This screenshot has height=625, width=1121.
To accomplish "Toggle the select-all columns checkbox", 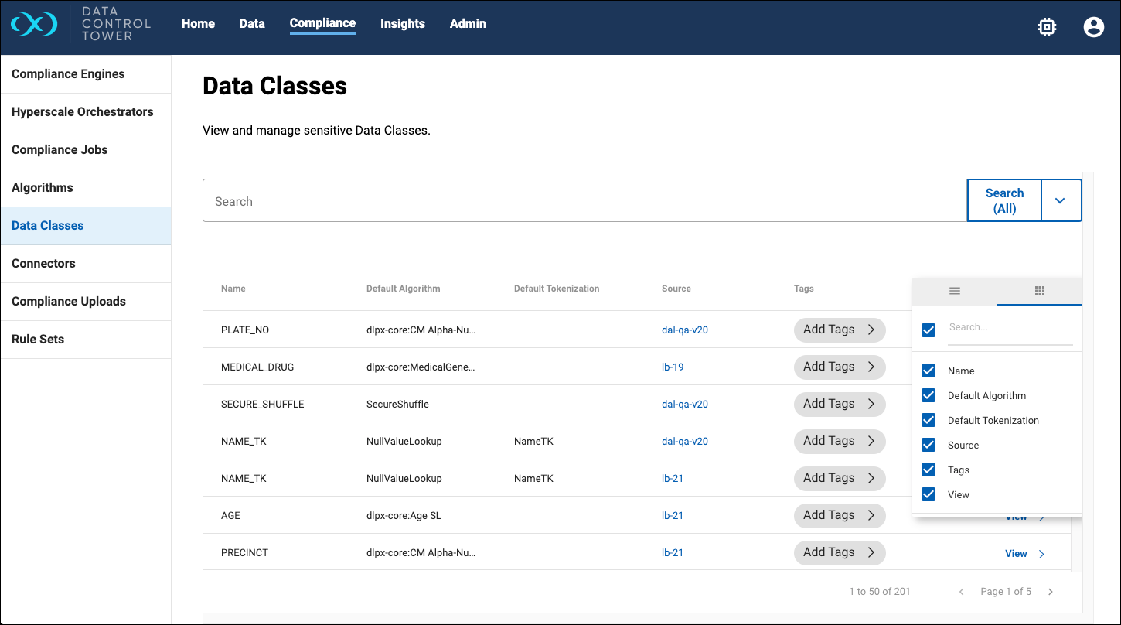I will pos(929,330).
